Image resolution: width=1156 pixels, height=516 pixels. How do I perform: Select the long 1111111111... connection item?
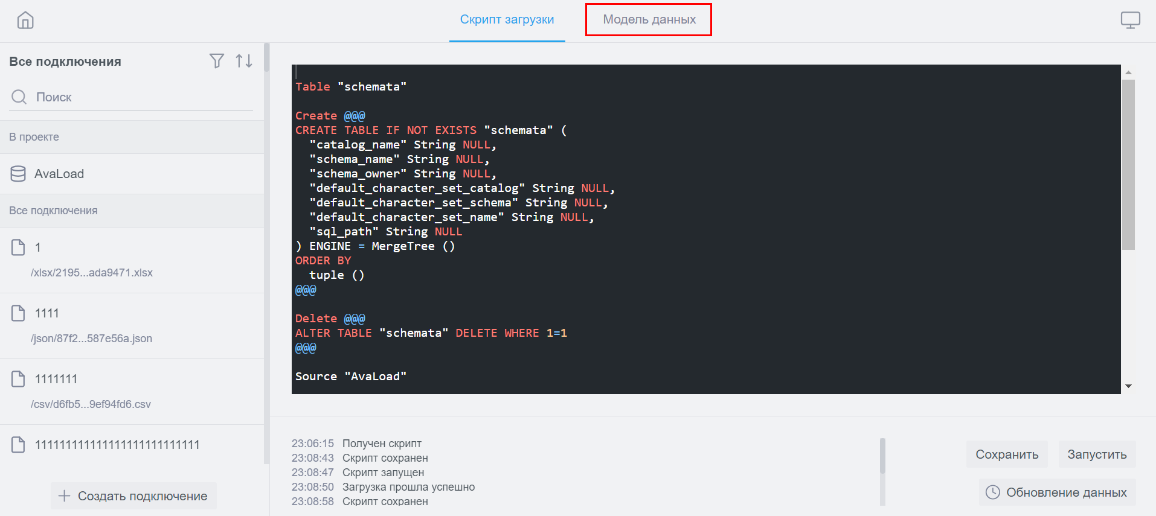117,445
